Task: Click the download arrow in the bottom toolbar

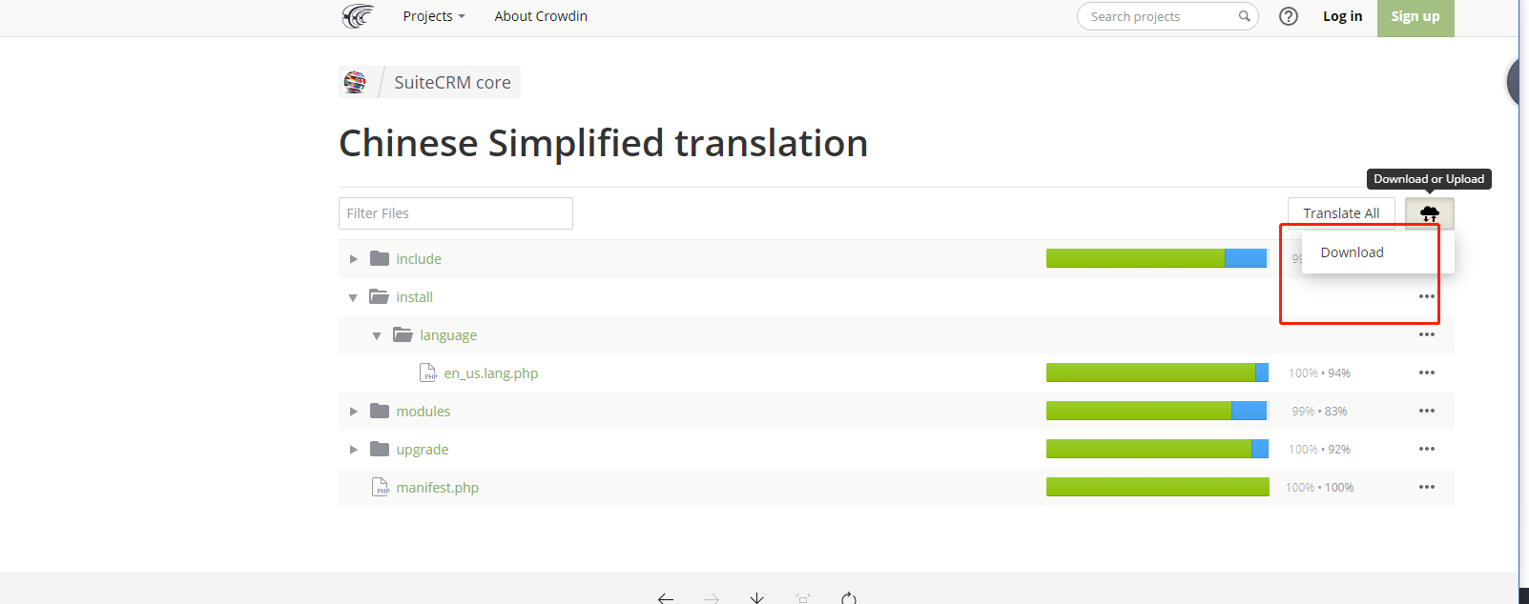Action: pos(756,597)
